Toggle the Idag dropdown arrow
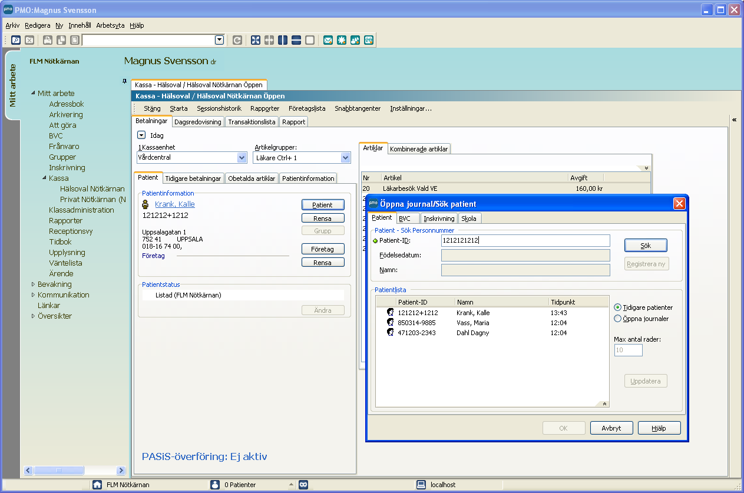Screen dimensions: 744x493 point(141,135)
